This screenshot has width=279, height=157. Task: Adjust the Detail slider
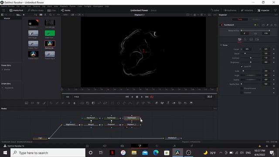[251, 54]
